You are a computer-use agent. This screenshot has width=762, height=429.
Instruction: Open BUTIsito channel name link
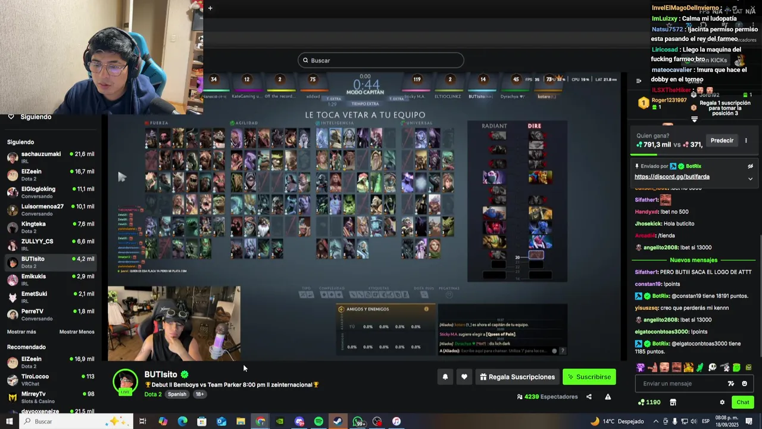pyautogui.click(x=161, y=374)
